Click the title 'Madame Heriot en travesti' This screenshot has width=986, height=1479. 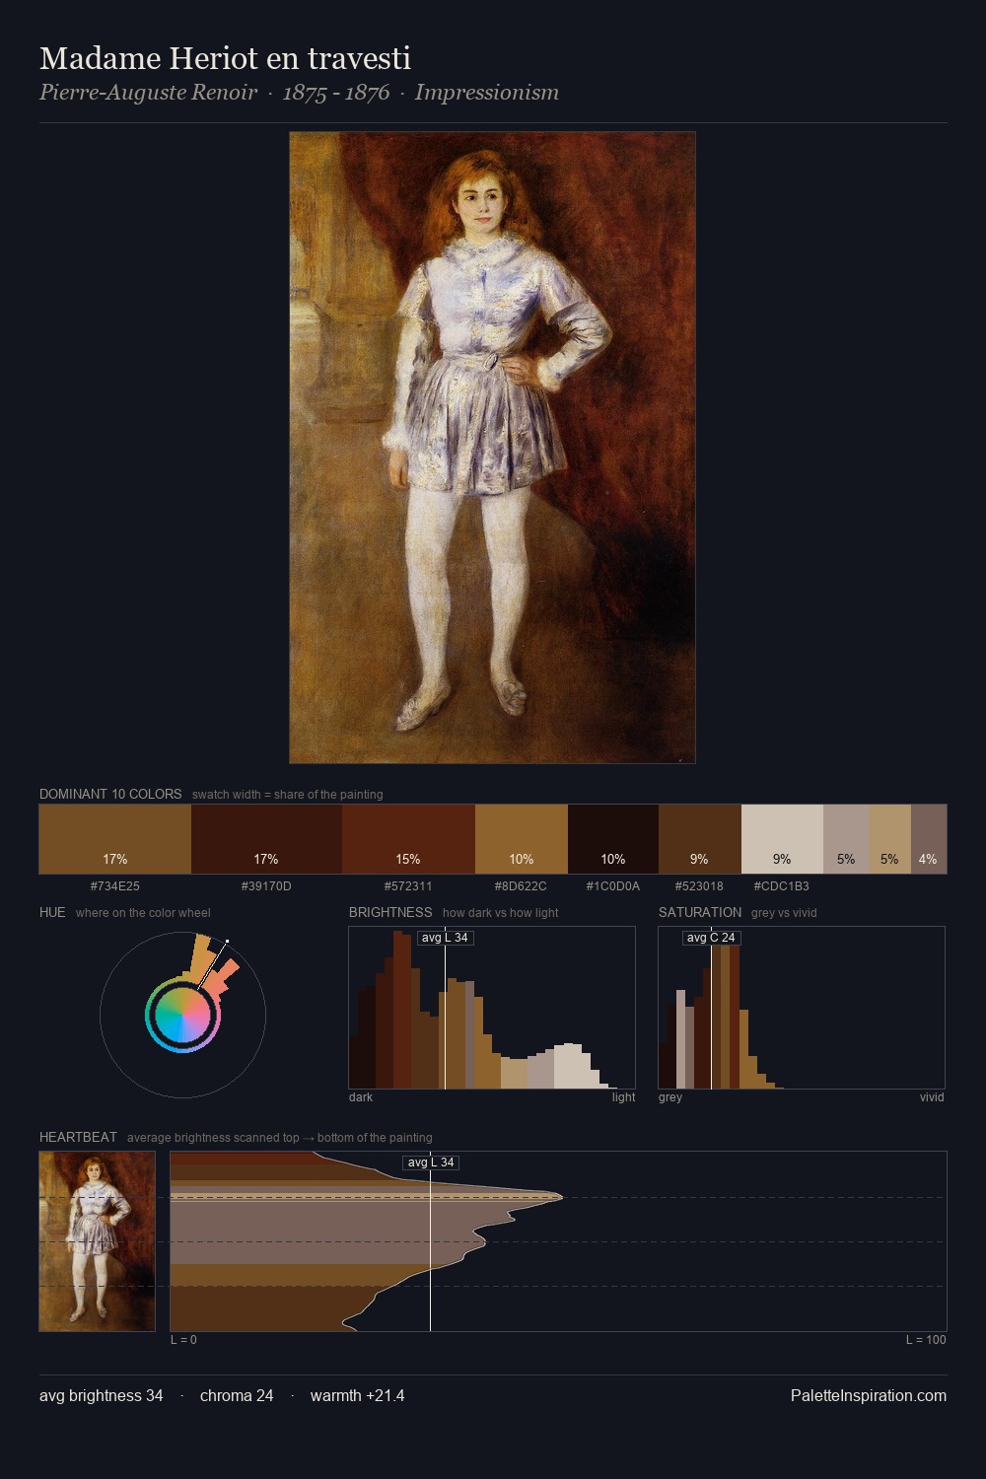point(225,58)
